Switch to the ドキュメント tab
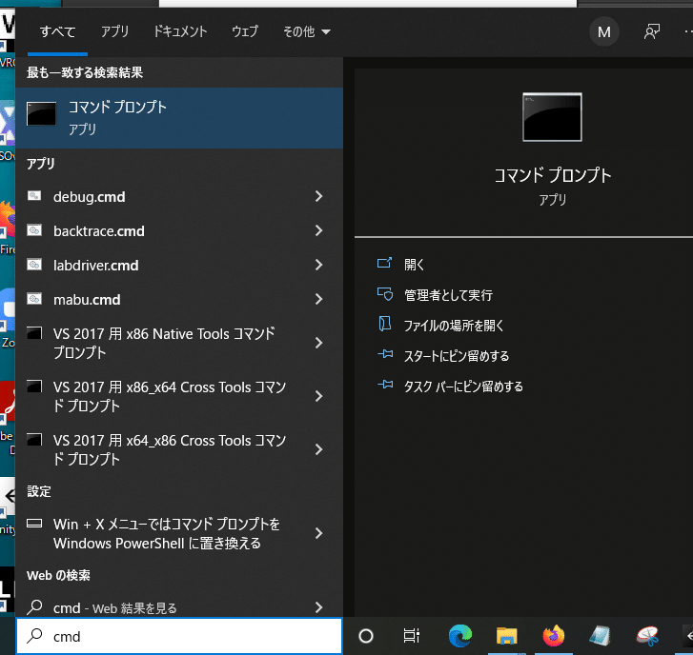693x655 pixels. [180, 31]
